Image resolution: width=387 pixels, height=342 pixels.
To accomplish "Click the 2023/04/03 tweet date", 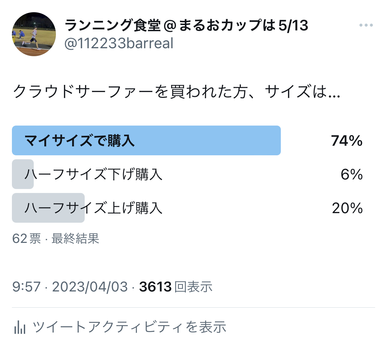I will coord(90,287).
